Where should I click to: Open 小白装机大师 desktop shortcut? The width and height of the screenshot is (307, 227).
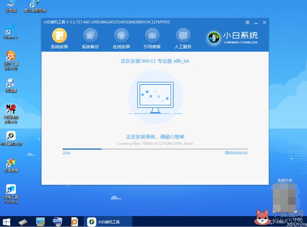coord(11,139)
